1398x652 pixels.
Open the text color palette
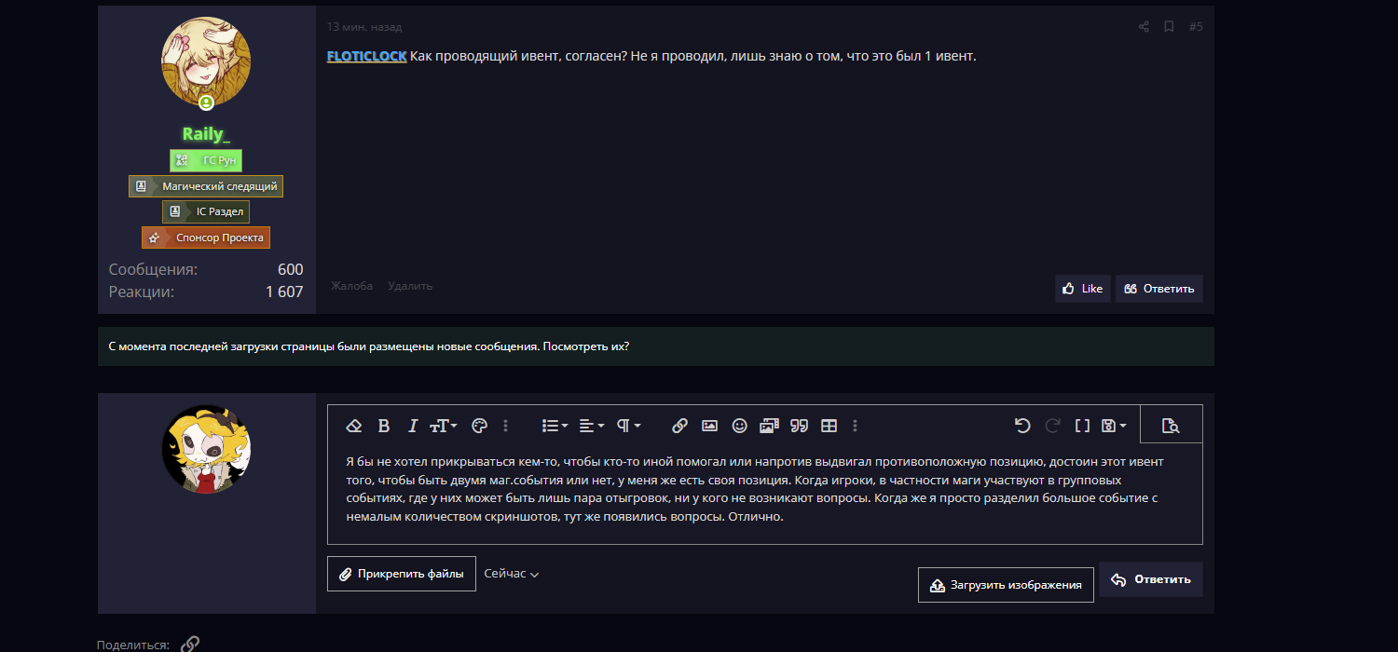tap(480, 426)
